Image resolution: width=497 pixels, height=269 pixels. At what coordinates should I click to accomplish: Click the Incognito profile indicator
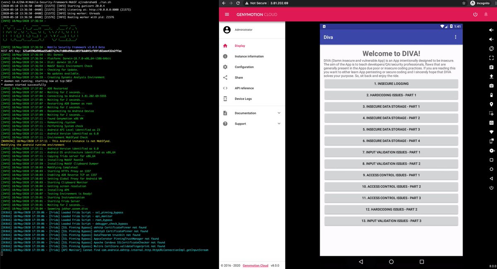[480, 3]
